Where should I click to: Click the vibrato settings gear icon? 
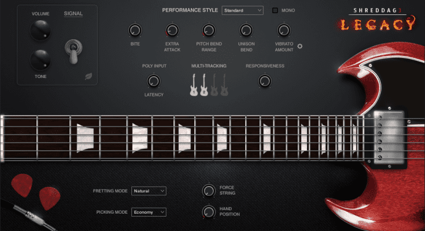(x=300, y=46)
